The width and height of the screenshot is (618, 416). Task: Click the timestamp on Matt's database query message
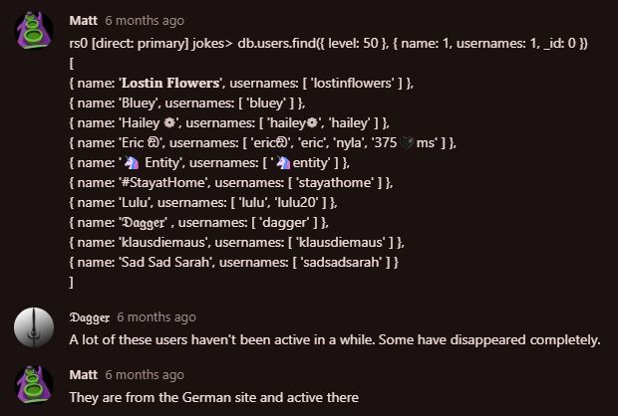(x=144, y=20)
